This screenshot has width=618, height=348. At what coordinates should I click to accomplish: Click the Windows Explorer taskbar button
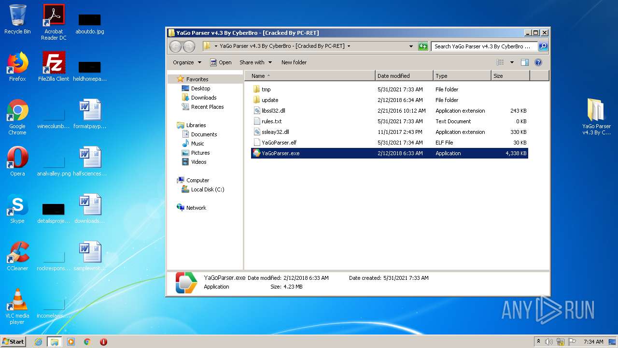(x=54, y=342)
